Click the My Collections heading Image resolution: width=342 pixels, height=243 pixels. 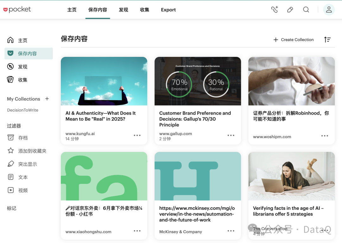23,99
